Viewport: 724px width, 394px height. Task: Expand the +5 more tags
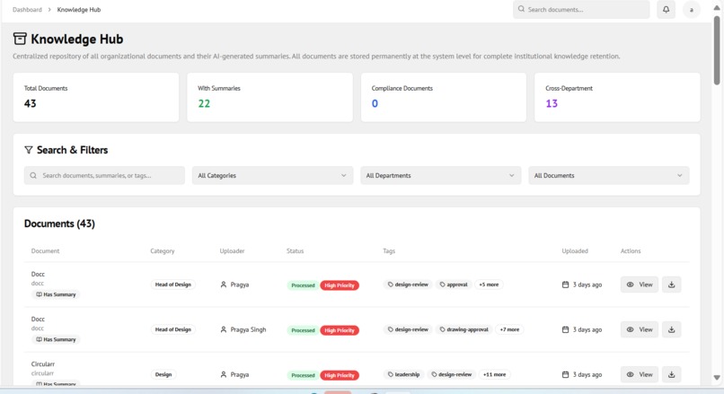[489, 285]
